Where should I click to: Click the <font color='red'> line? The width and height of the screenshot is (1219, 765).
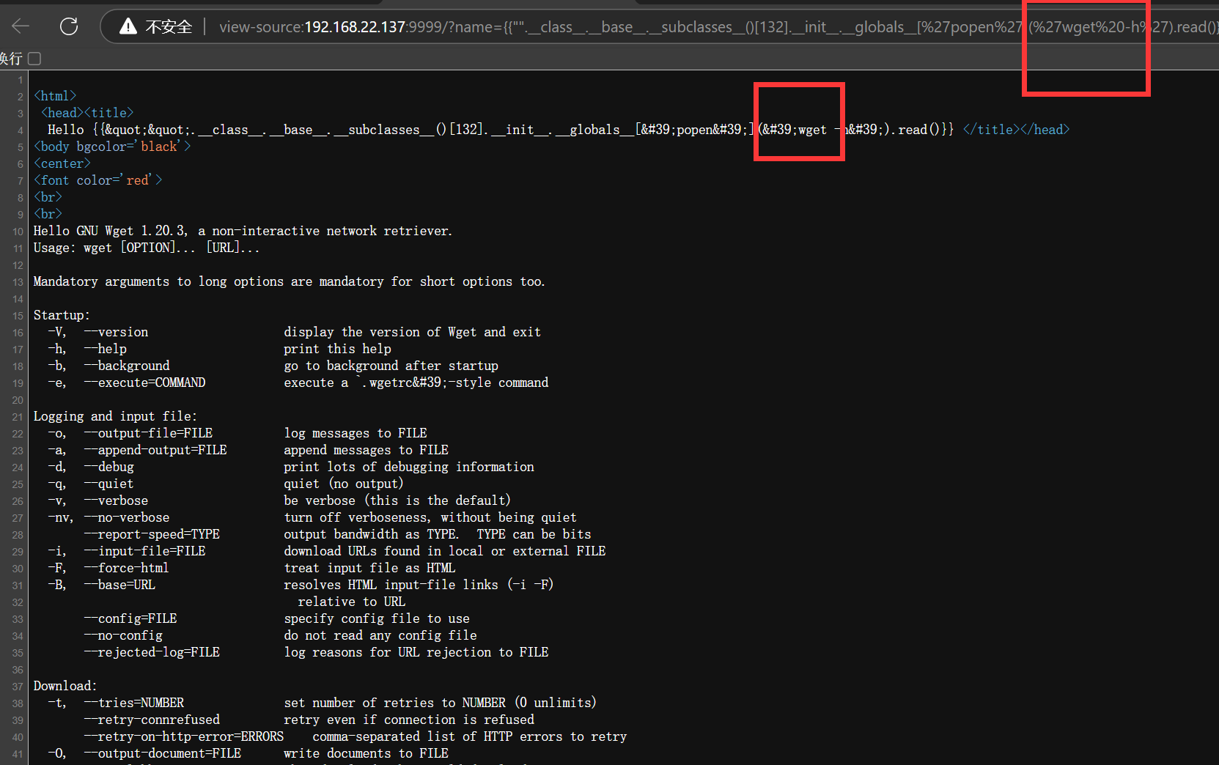tap(98, 180)
